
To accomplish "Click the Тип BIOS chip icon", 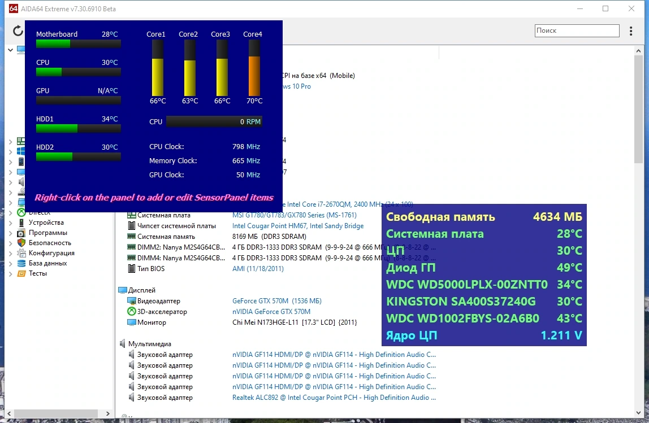I will [132, 269].
